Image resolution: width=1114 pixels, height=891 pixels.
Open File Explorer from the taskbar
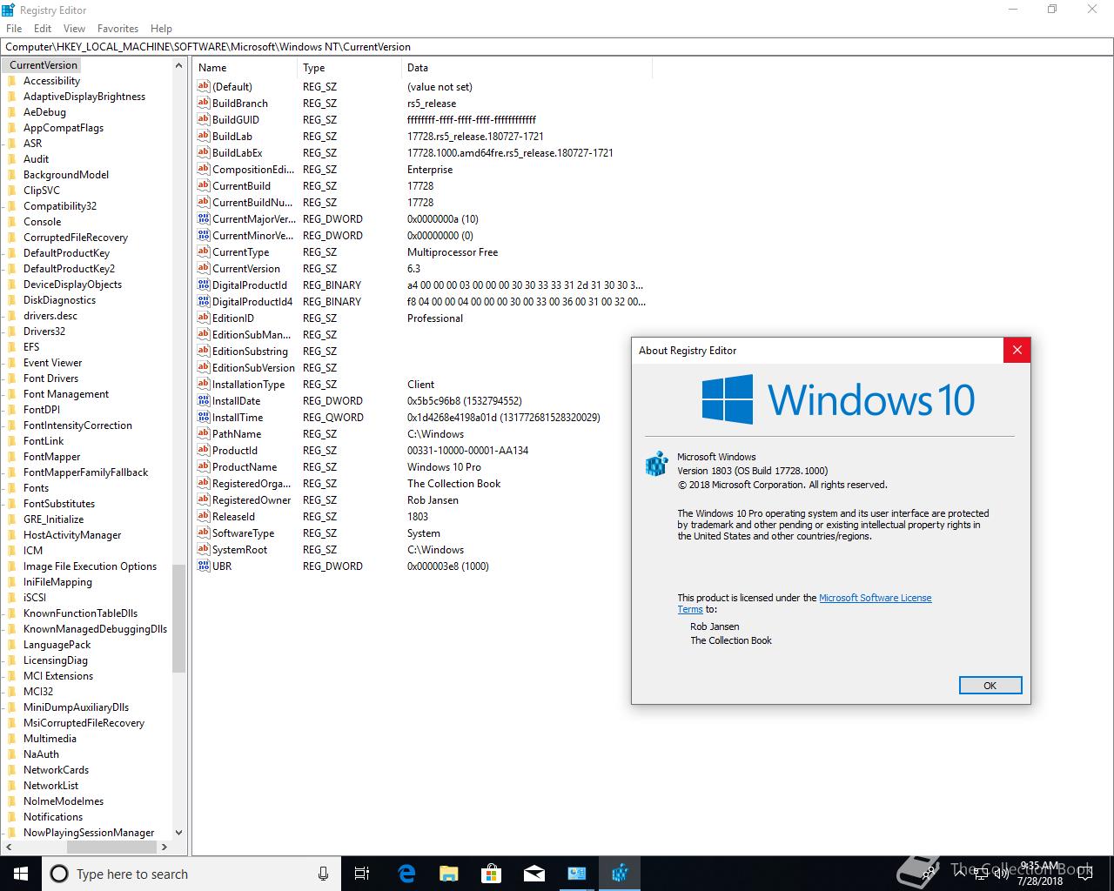[449, 874]
